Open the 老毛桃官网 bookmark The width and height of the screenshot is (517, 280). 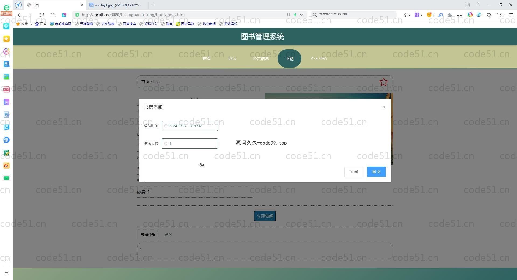point(61,24)
